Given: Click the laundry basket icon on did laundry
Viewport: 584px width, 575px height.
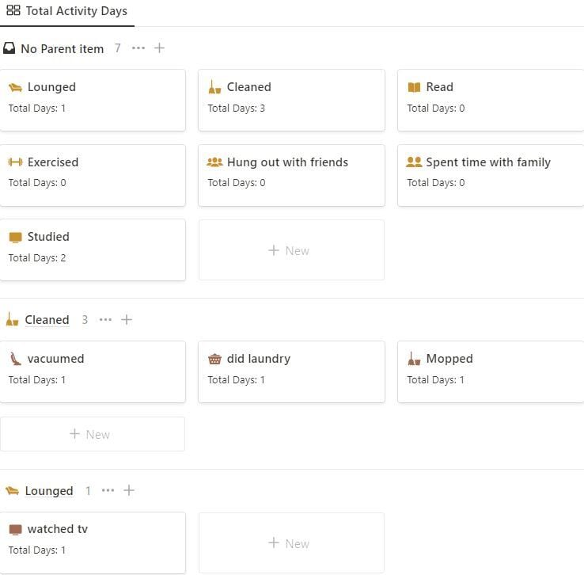Looking at the screenshot, I should [x=214, y=359].
